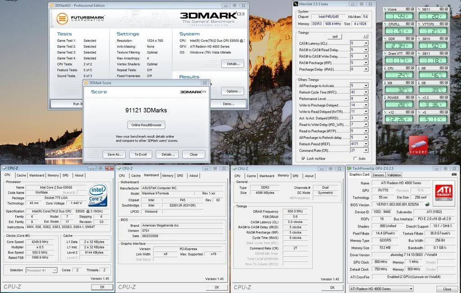Close the Vcore monitor widget

(412, 9)
